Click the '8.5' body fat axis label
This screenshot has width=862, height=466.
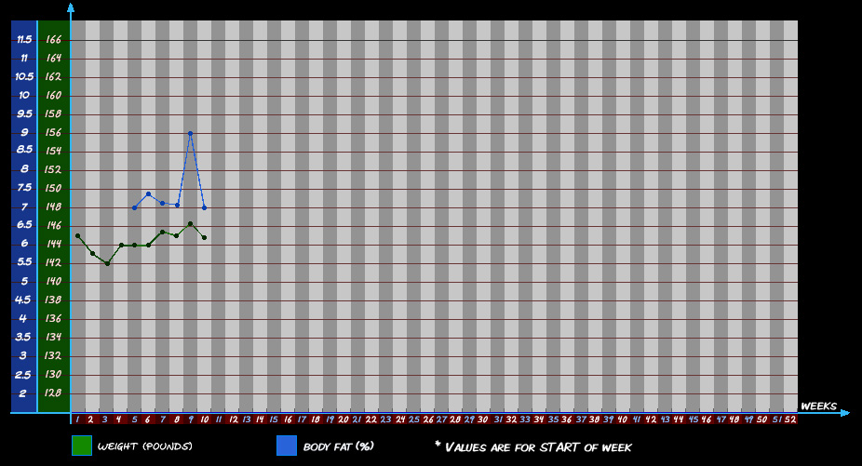[x=24, y=150]
